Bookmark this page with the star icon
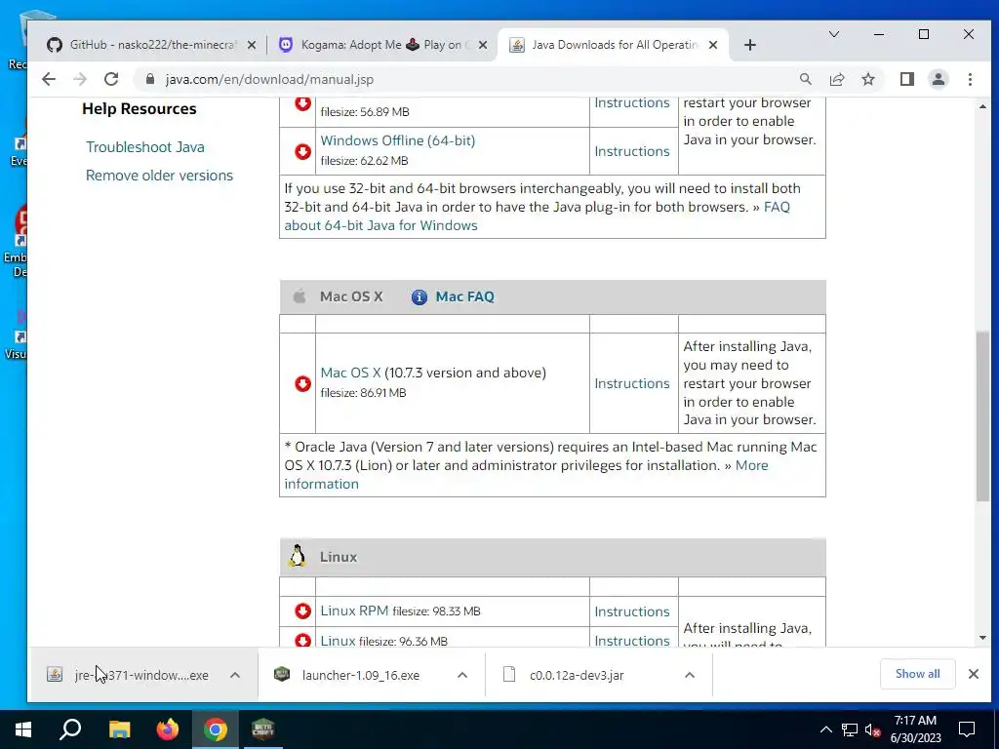 (867, 79)
